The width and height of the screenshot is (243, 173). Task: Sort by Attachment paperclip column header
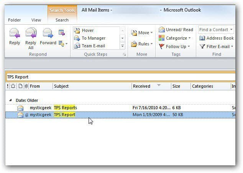coord(26,86)
